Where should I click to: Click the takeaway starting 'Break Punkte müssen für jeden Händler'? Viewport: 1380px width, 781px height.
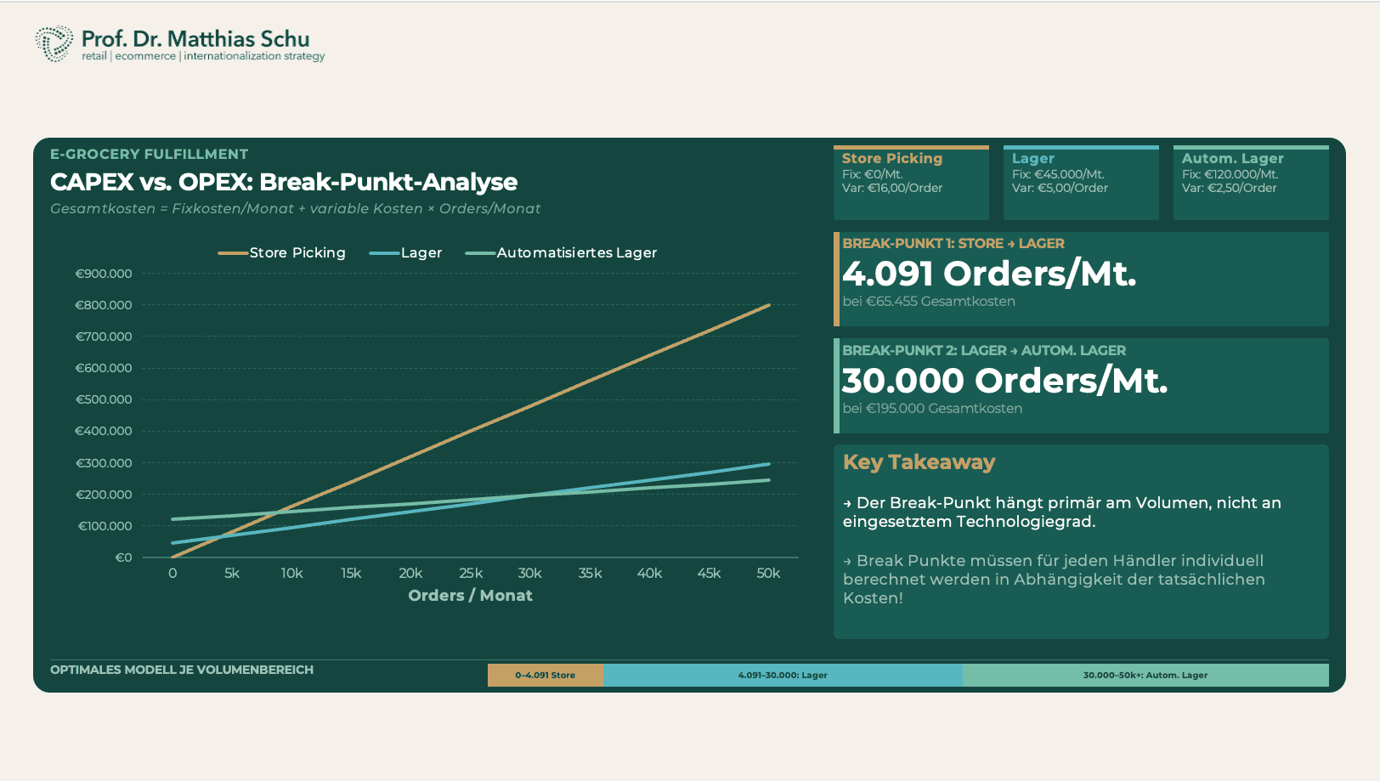tap(1054, 579)
